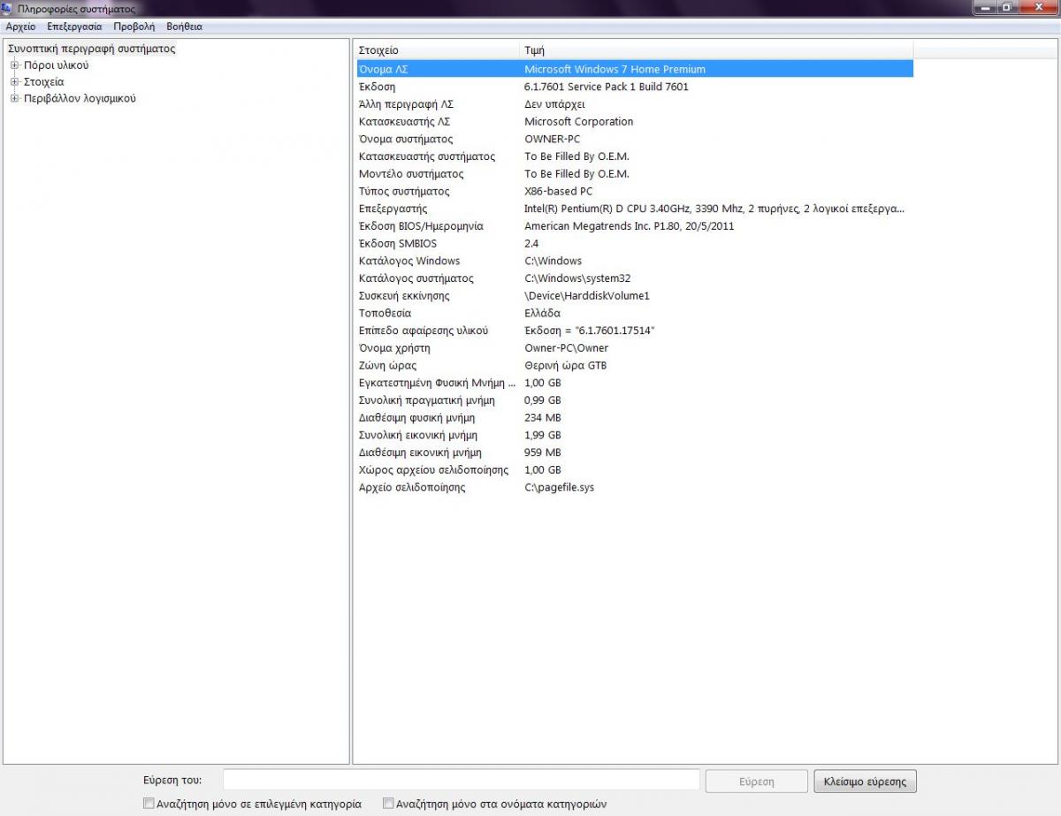Select the Έκδοση BIOS/Ημερομηνία row
Screen dimensions: 1061x816
point(634,226)
